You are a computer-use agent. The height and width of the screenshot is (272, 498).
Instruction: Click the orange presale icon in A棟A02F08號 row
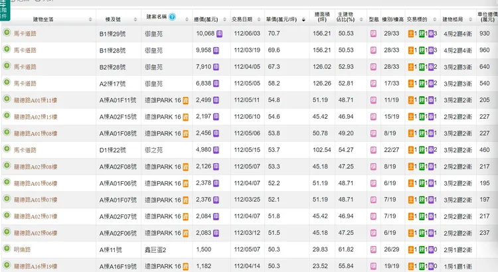pos(185,167)
